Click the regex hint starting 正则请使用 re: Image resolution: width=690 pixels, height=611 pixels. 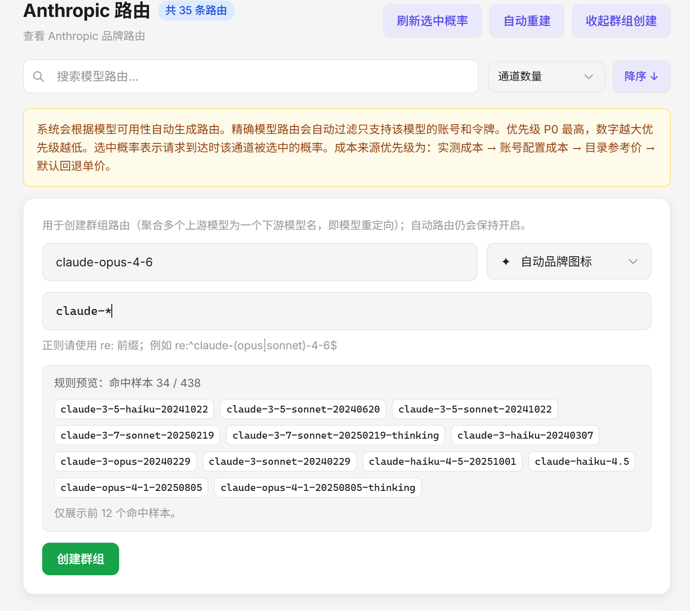tap(190, 345)
